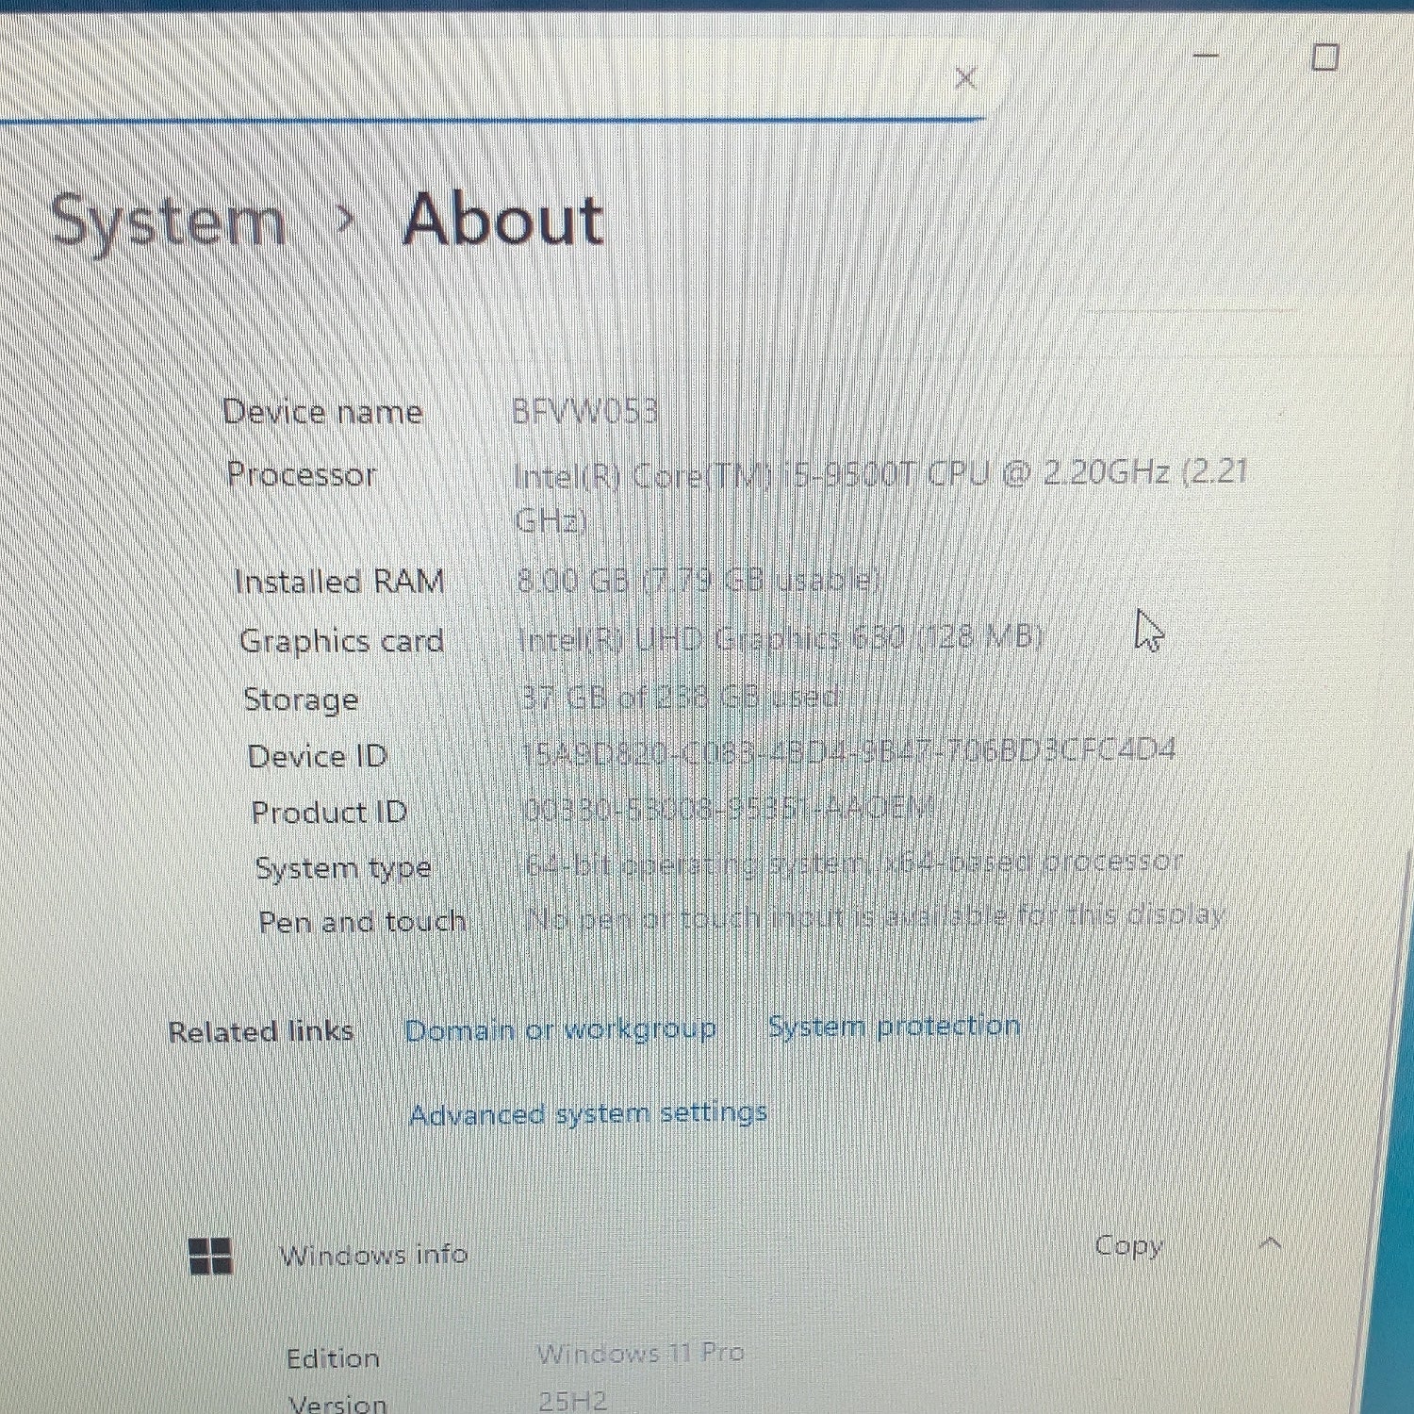
Task: Select device name value BFVW053
Action: (x=584, y=412)
